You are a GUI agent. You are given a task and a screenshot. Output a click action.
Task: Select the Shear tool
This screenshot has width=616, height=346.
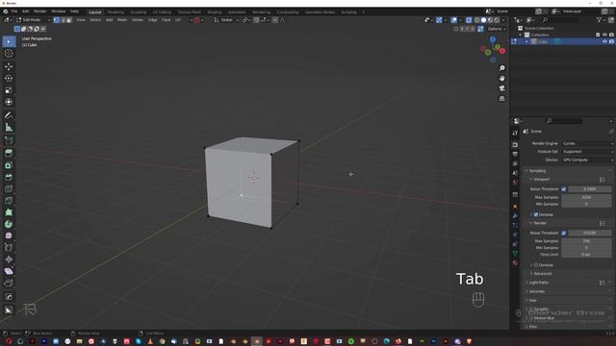[x=9, y=271]
